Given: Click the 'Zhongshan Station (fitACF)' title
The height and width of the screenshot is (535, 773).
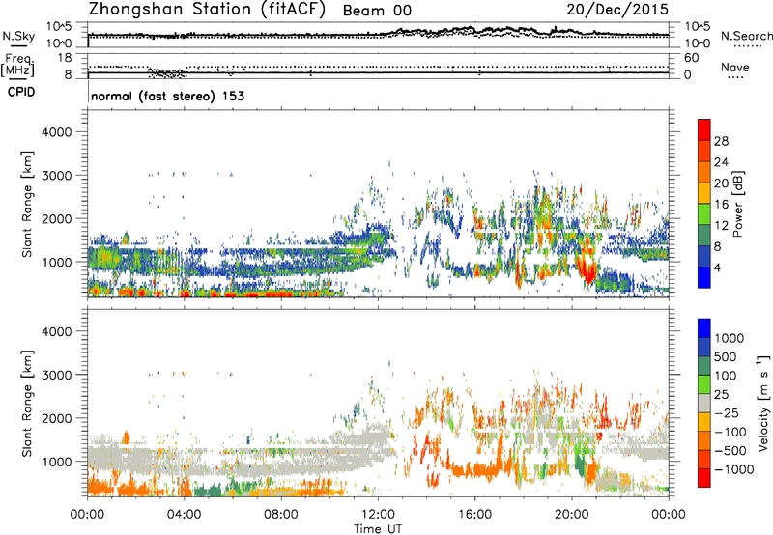Looking at the screenshot, I should [x=207, y=10].
